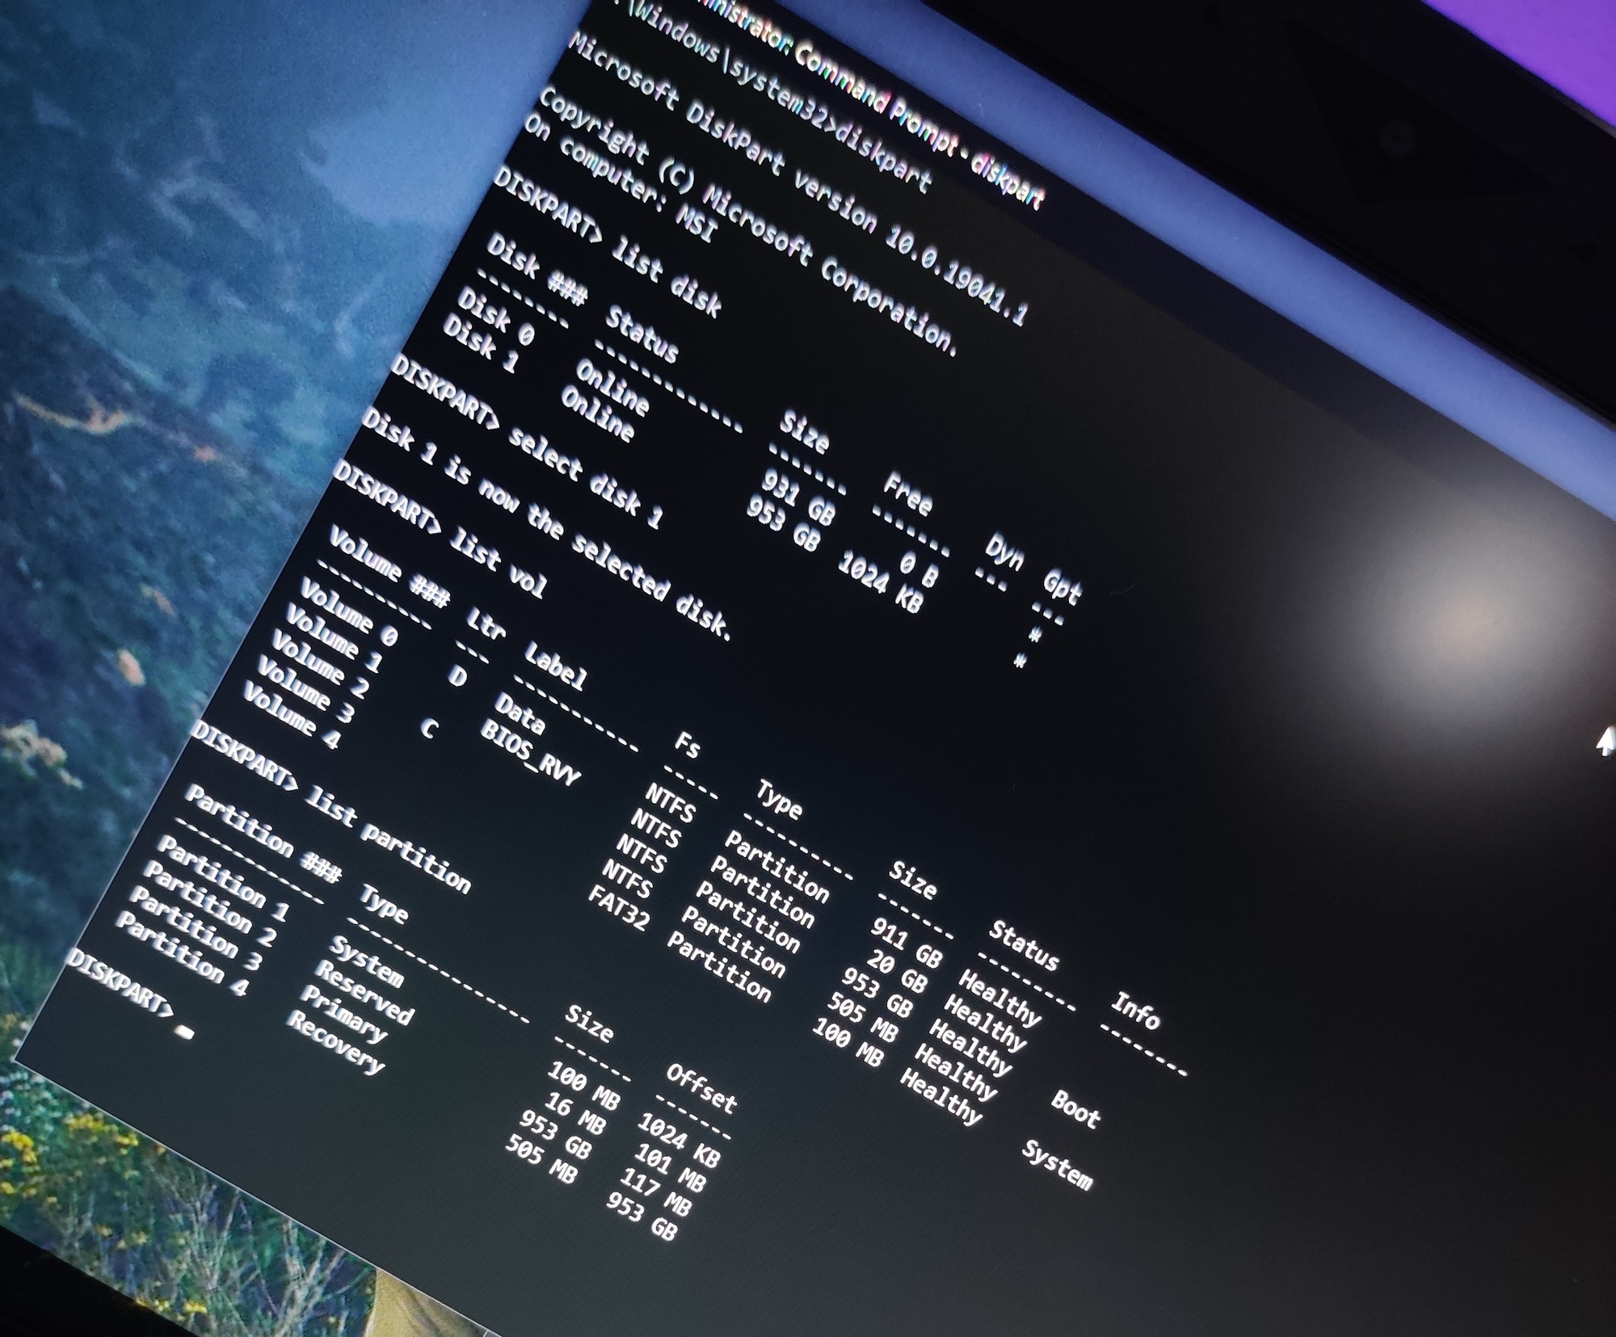Viewport: 1616px width, 1337px height.
Task: Click the "Primary" partition type
Action: (345, 1013)
